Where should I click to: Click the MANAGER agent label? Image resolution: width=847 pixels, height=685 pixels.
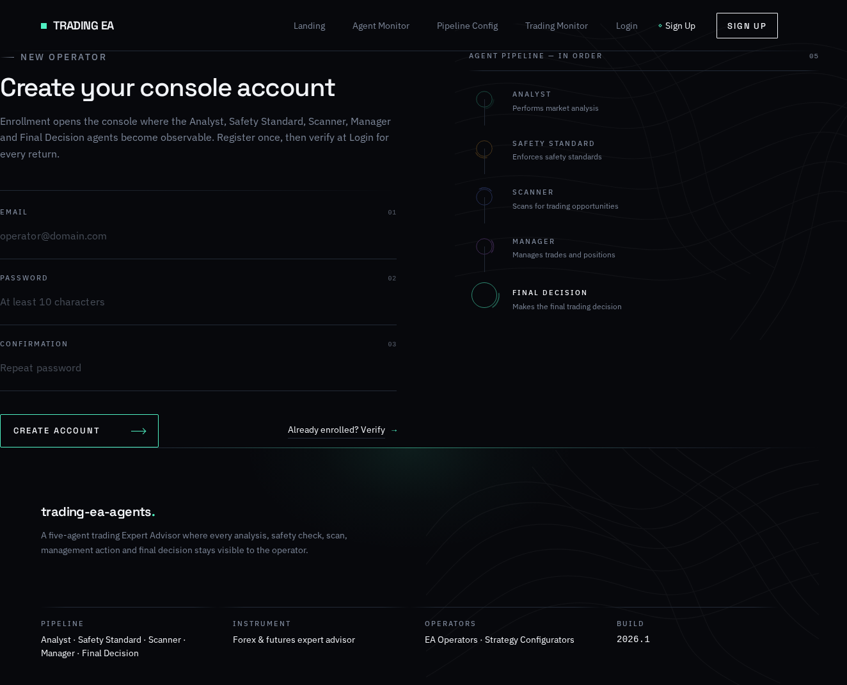click(534, 241)
